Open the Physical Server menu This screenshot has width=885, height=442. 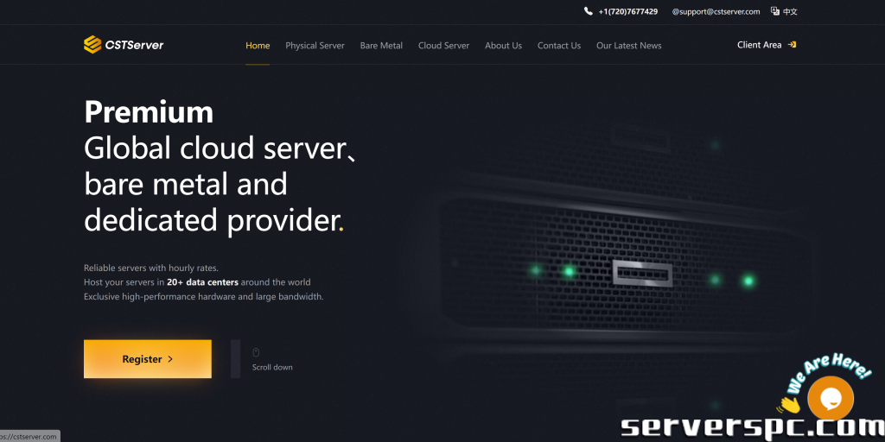click(315, 46)
